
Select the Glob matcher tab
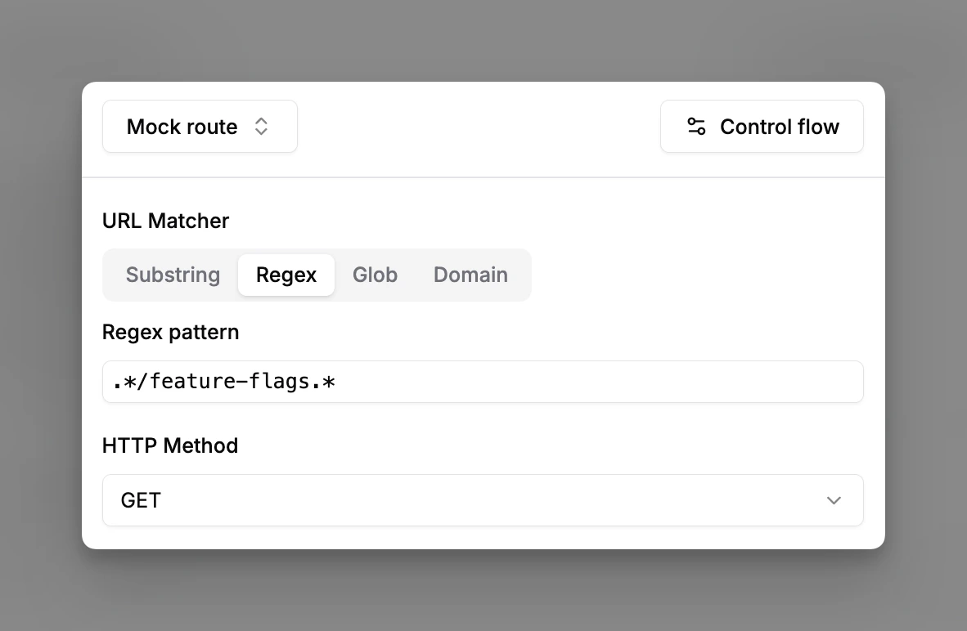(375, 275)
